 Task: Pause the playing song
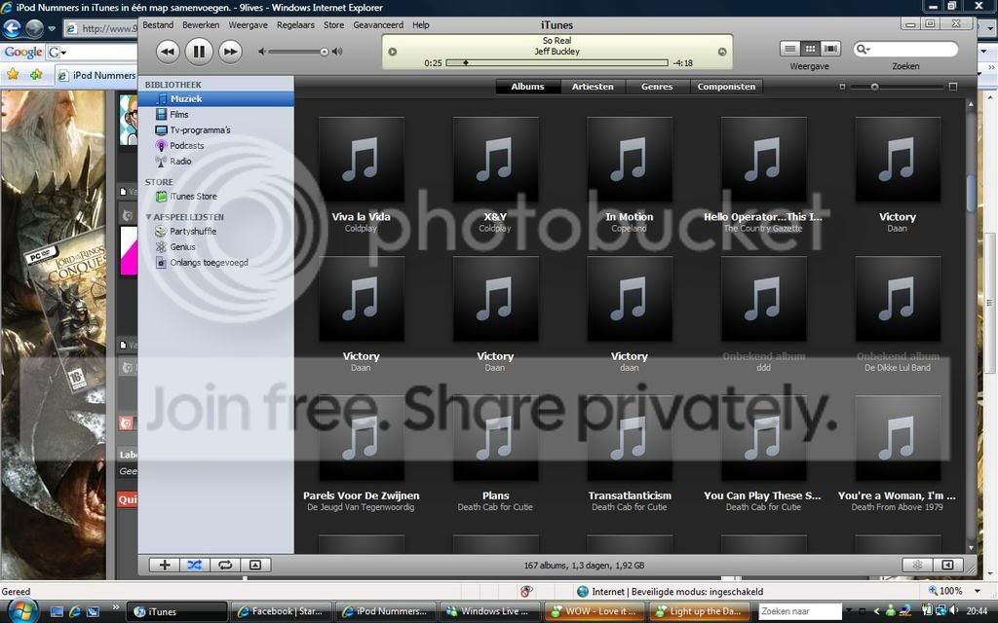(199, 52)
